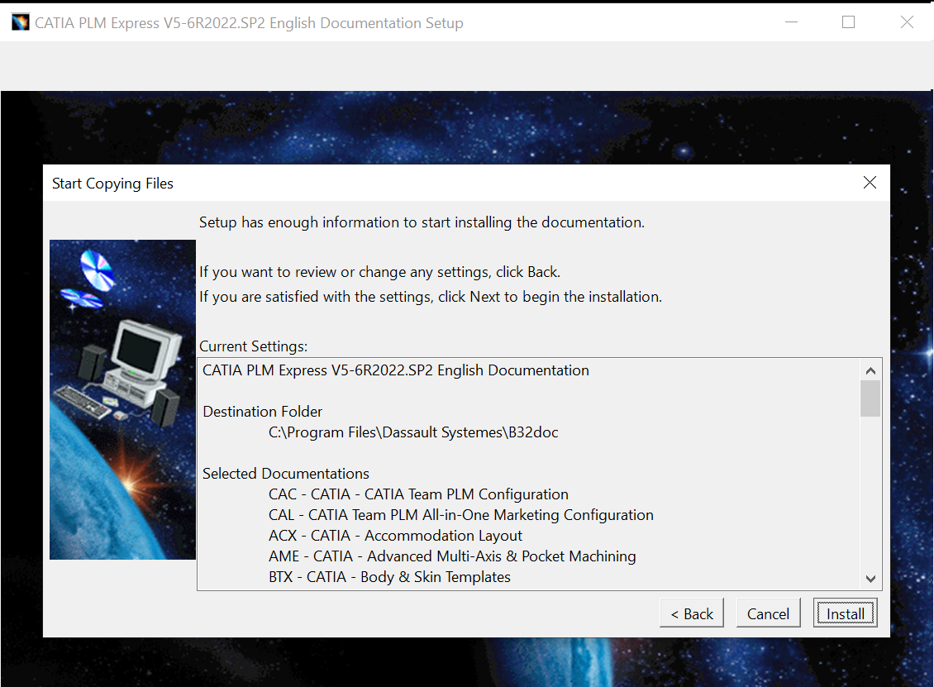Select 'BTX - CATIA - Body & Skin Templates'

coord(389,577)
